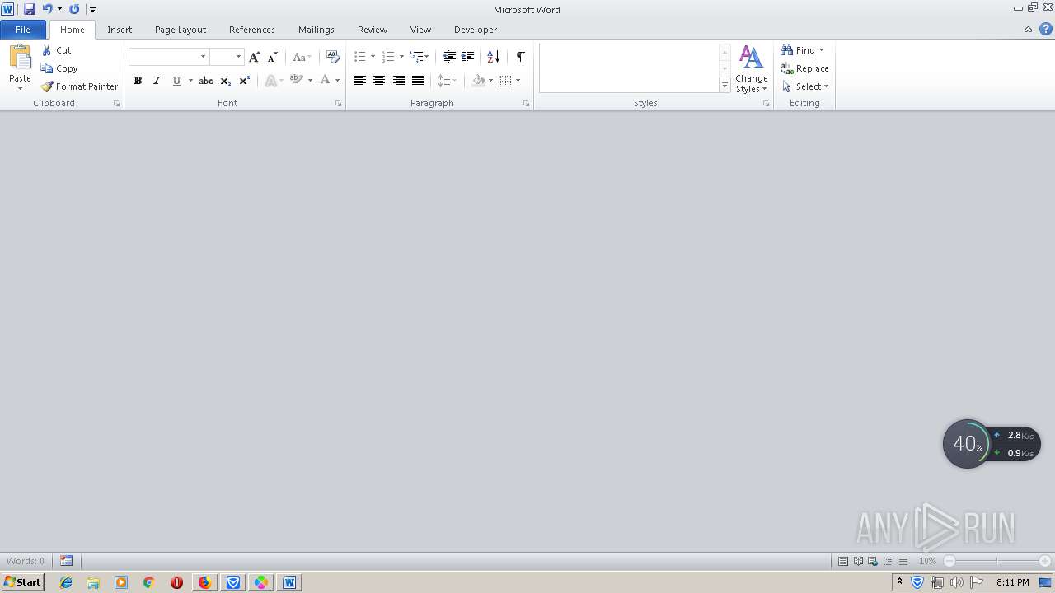Click the taskbar clock showing 8:11 PM

pyautogui.click(x=1012, y=582)
